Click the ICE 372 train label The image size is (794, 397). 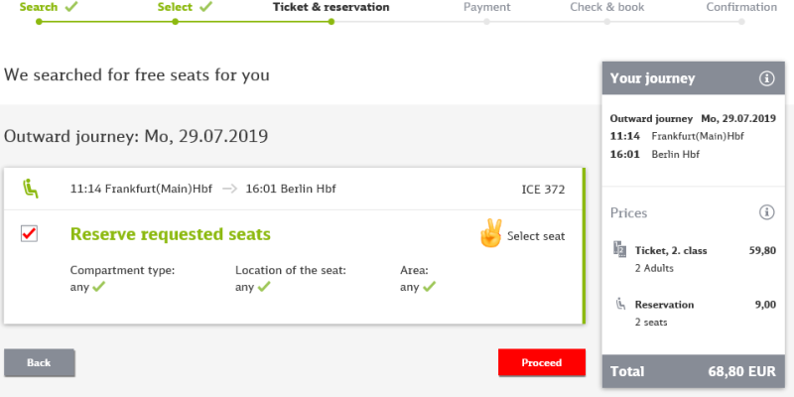(543, 190)
